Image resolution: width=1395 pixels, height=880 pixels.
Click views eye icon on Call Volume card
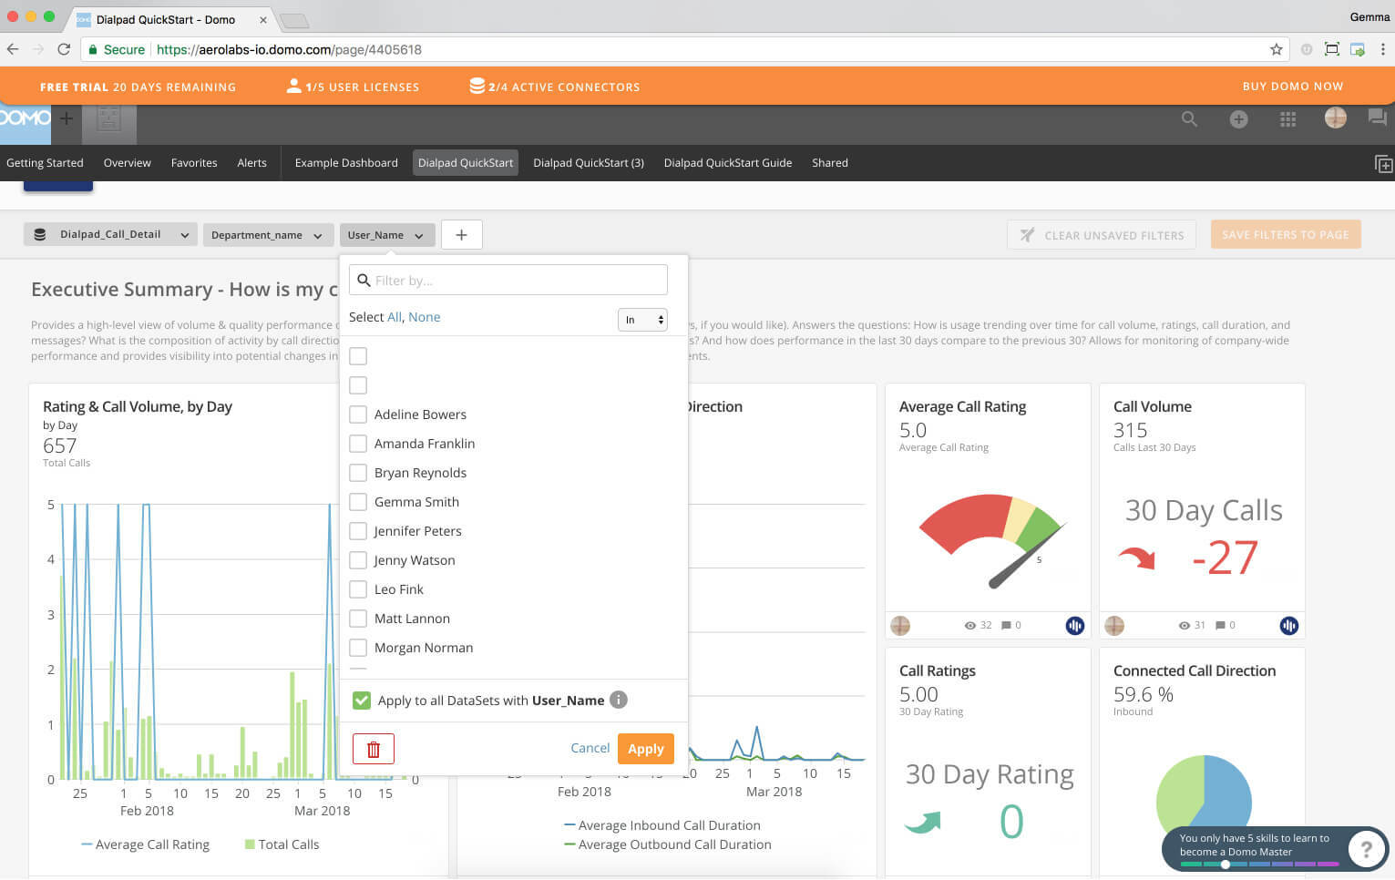(x=1184, y=626)
